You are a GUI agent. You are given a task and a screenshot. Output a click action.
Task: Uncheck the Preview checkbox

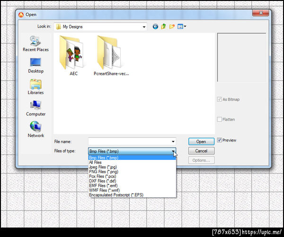click(219, 140)
